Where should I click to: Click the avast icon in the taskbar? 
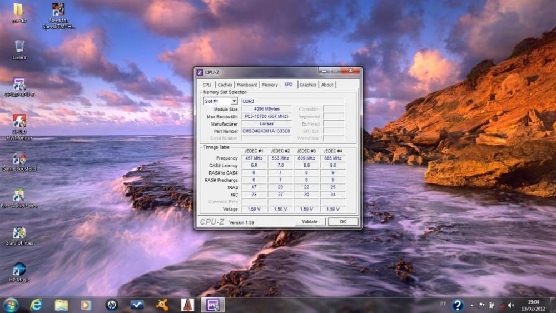tap(161, 305)
